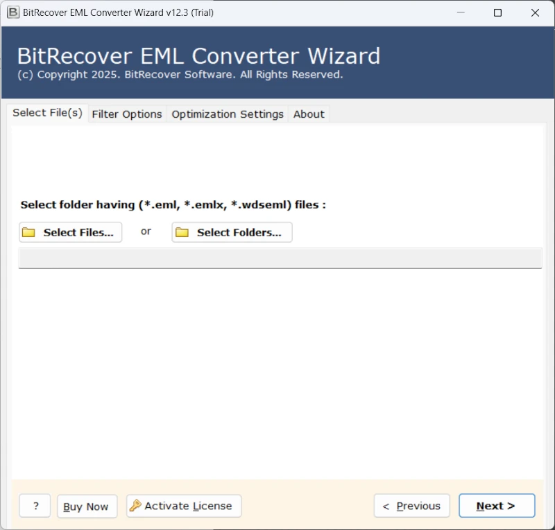Go back with the Previous button
This screenshot has width=555, height=530.
412,506
